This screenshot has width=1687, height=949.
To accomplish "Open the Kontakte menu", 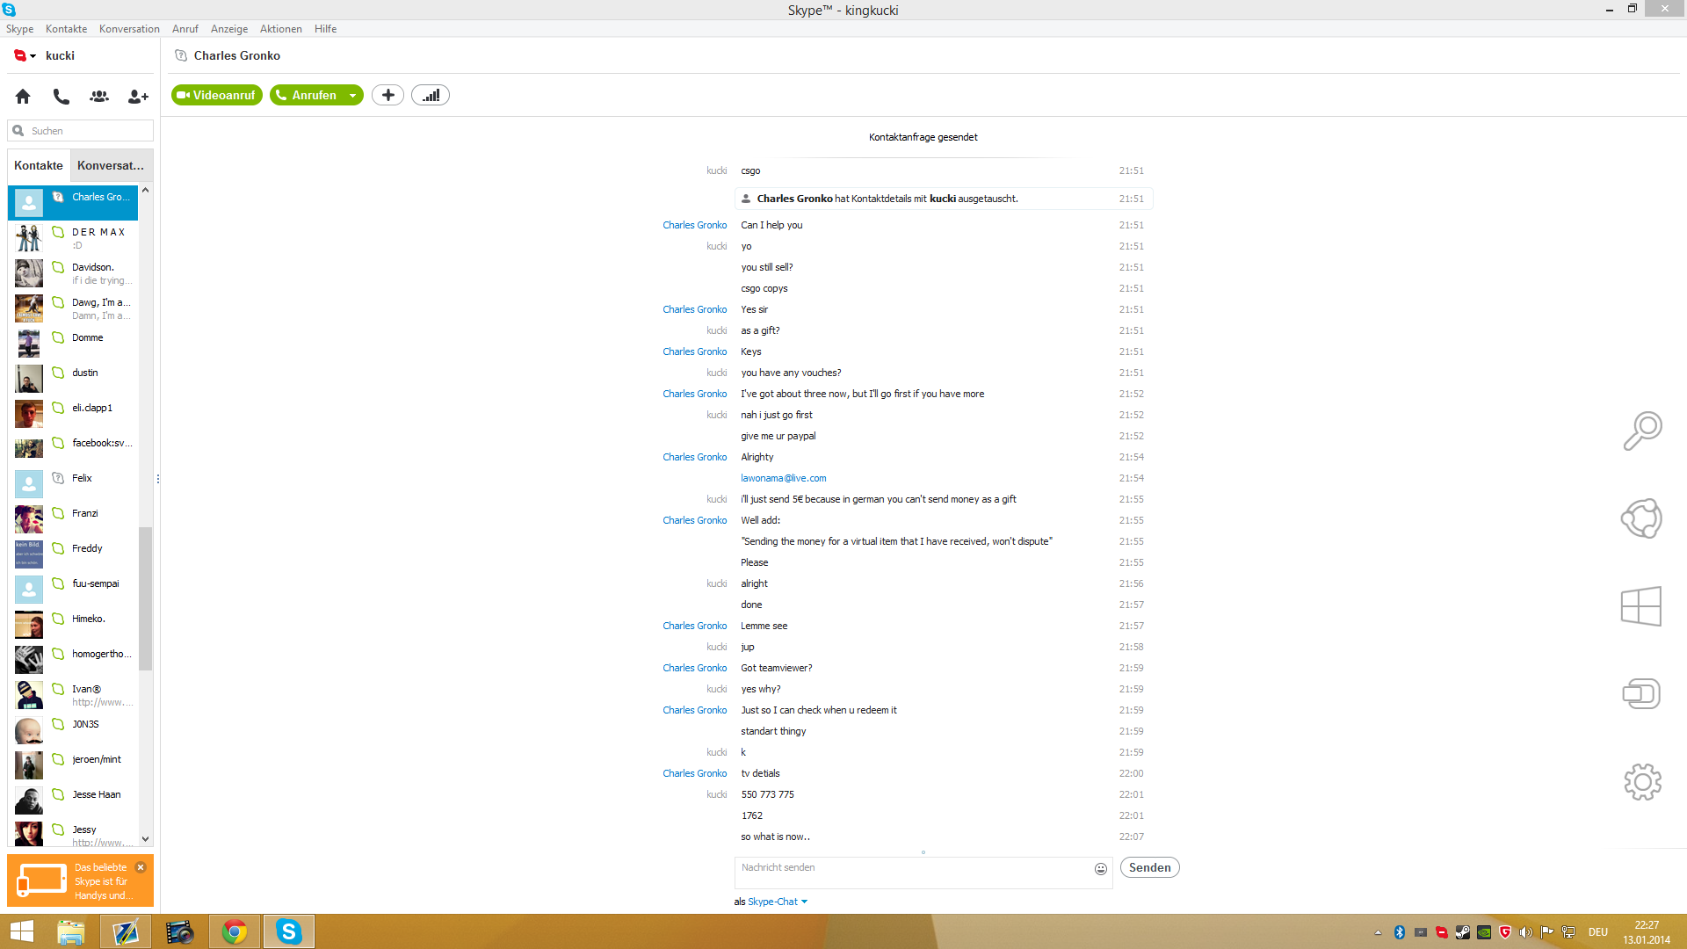I will 66,29.
